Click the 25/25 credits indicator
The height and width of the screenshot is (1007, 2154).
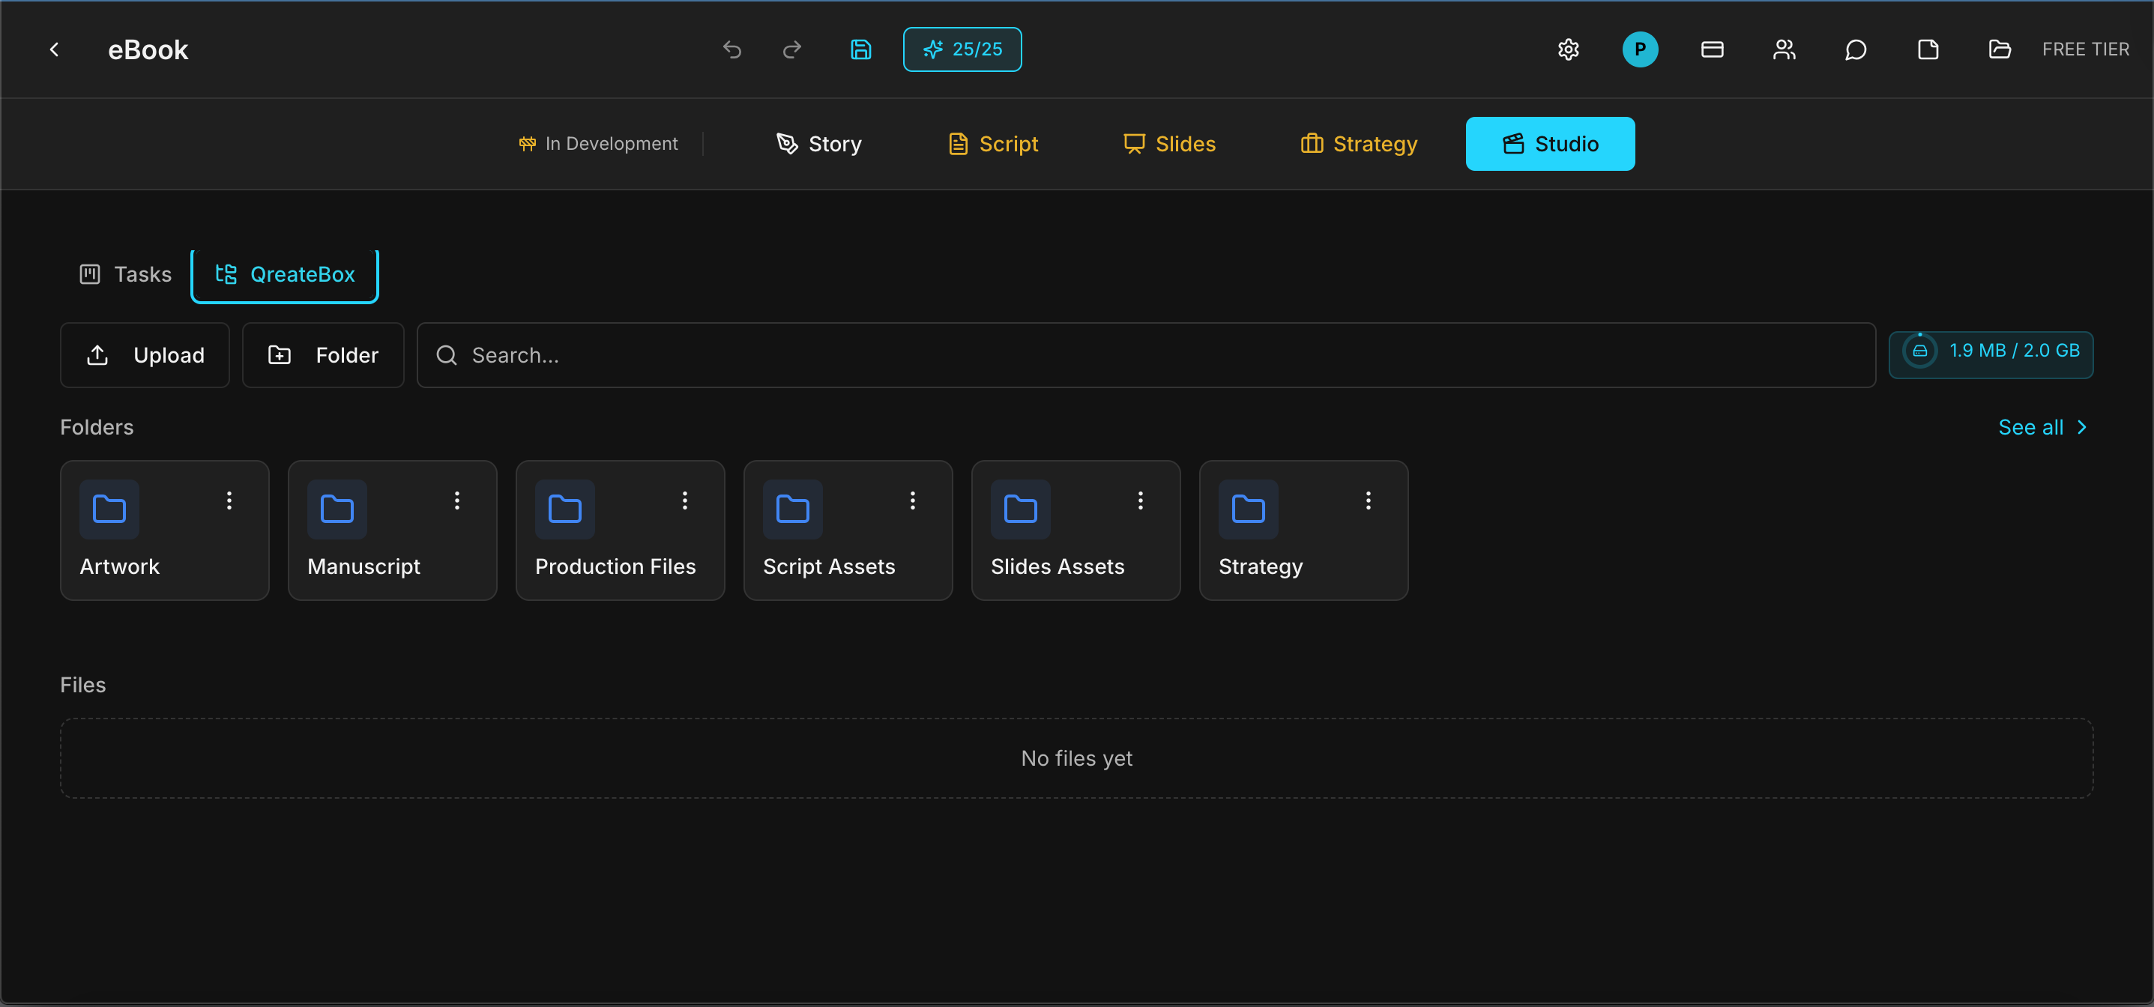962,49
